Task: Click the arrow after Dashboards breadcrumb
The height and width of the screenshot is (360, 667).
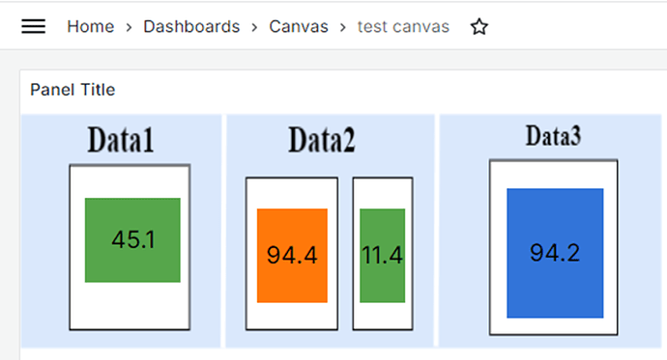Action: pos(254,28)
